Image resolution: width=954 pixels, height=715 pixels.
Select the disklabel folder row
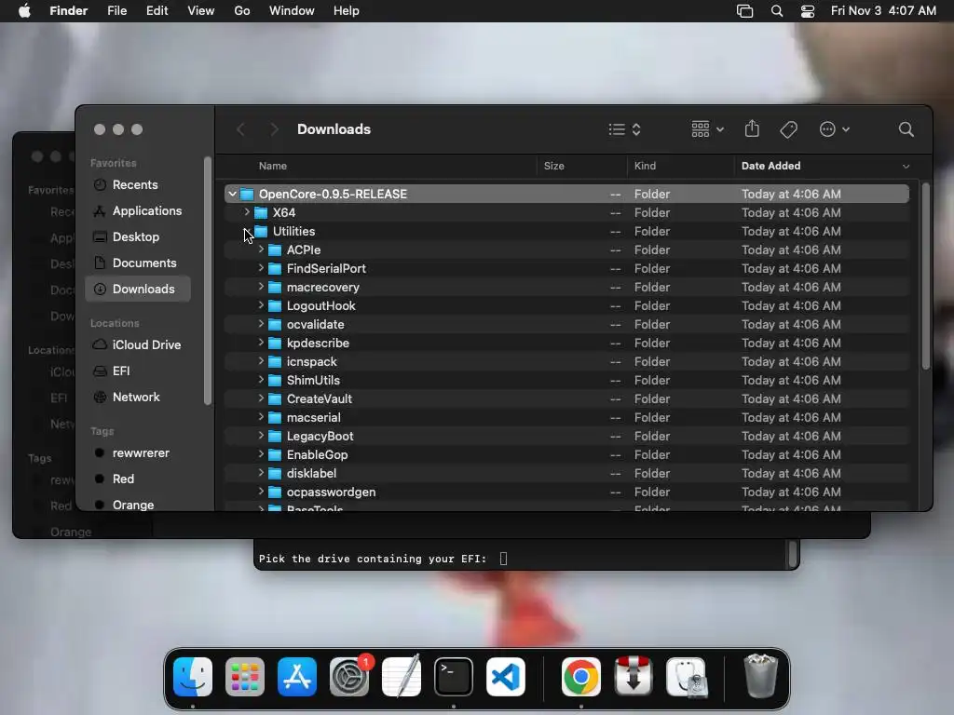pyautogui.click(x=567, y=473)
